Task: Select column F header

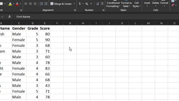Action: 57,23
